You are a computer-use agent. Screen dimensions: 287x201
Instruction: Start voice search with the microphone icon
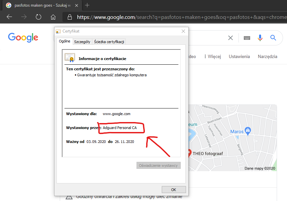coord(260,37)
